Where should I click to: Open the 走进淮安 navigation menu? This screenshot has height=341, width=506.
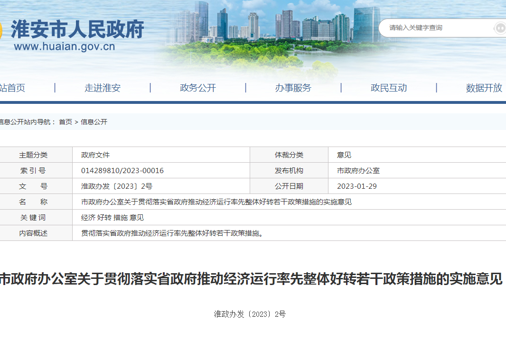pyautogui.click(x=103, y=88)
